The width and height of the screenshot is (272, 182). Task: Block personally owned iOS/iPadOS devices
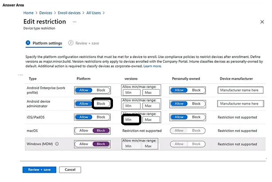pos(196,117)
